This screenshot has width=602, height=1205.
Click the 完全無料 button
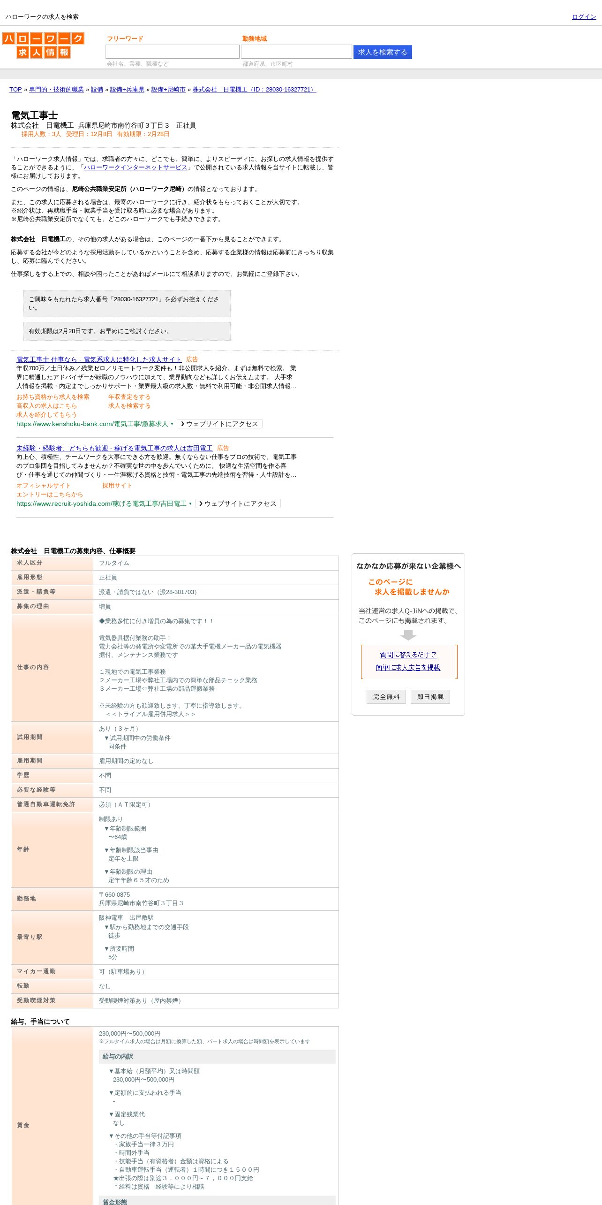coord(386,697)
